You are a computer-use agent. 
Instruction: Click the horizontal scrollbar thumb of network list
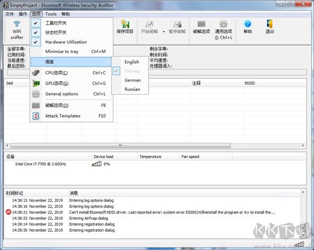click(120, 145)
